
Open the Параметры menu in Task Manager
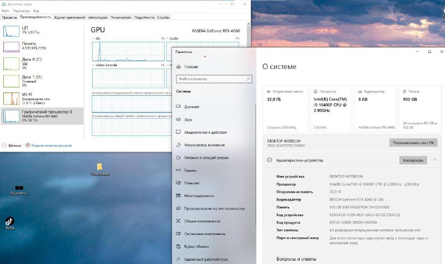22,11
